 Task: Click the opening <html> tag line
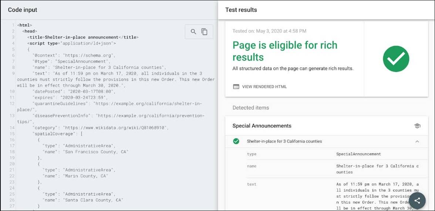click(25, 25)
